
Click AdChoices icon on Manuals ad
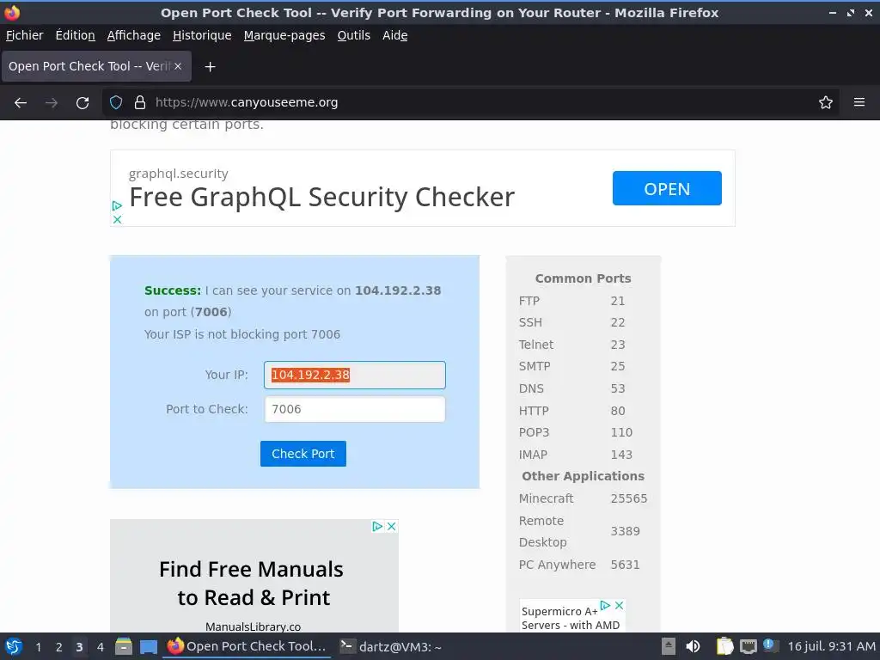(x=378, y=527)
